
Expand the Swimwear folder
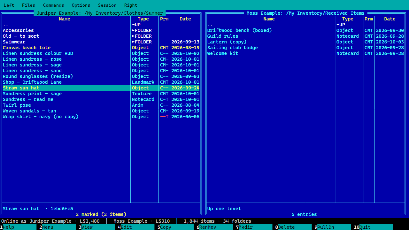point(101,42)
